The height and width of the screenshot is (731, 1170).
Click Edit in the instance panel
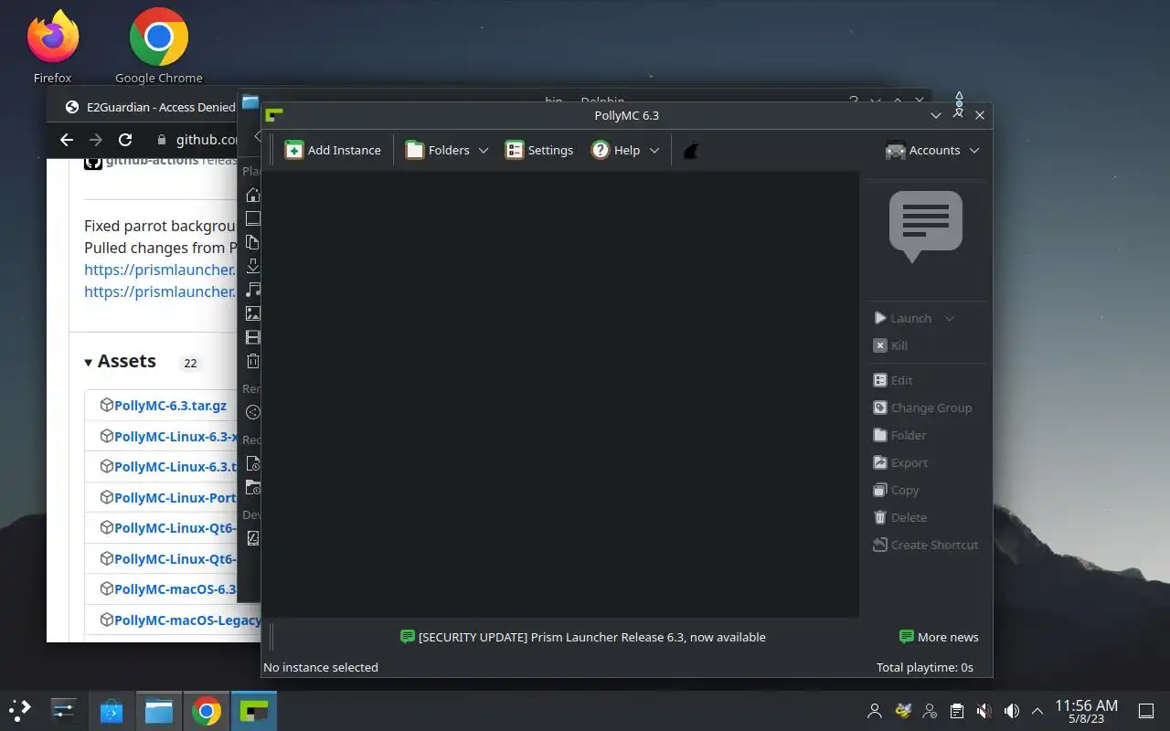(893, 380)
